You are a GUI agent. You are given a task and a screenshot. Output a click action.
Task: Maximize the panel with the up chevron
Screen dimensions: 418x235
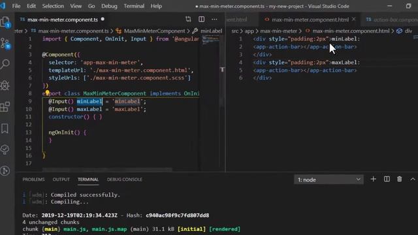click(x=413, y=180)
